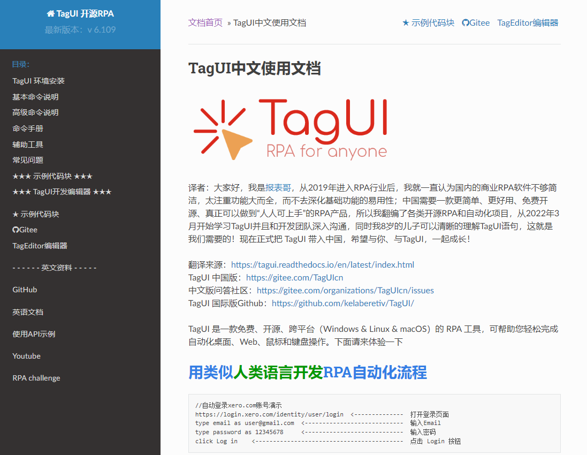The height and width of the screenshot is (455, 587).
Task: Click the TagUI中文使用文档 page heading
Action: tap(255, 69)
